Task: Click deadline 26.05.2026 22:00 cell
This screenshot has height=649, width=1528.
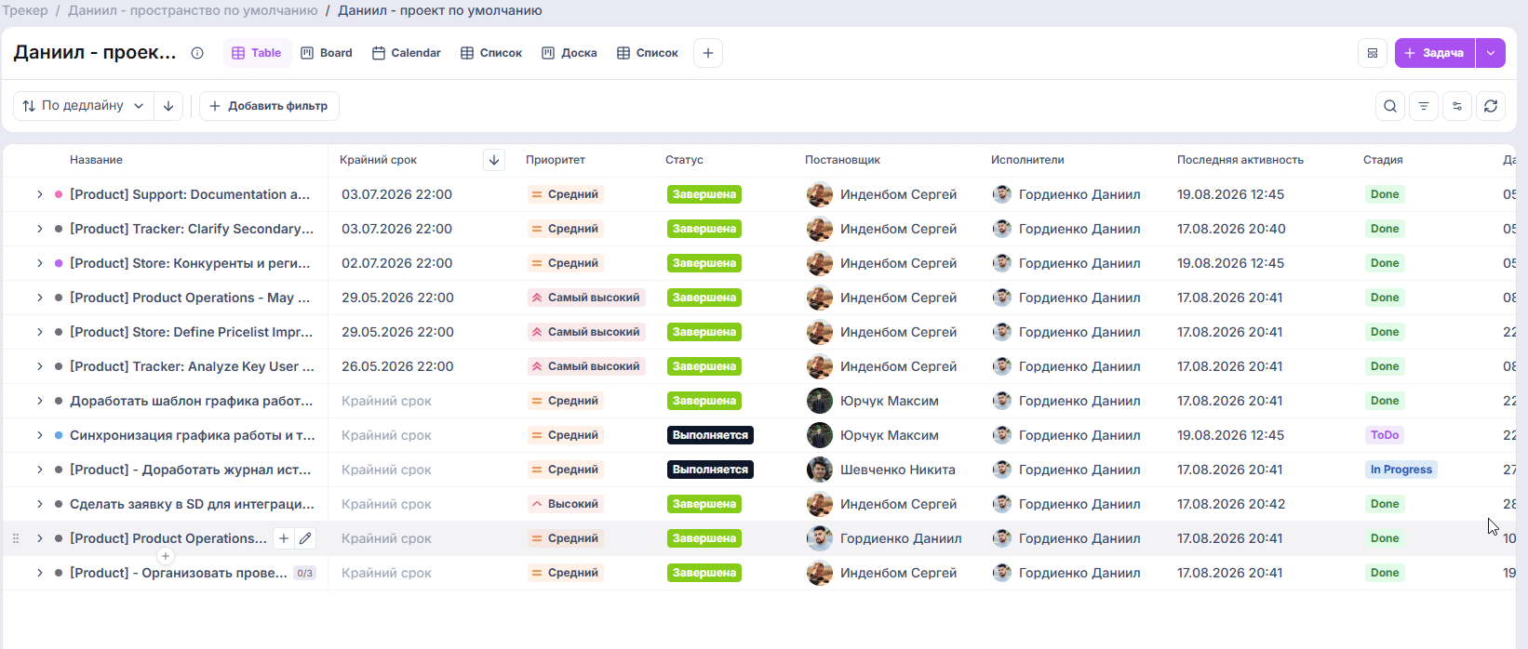Action: [x=397, y=366]
